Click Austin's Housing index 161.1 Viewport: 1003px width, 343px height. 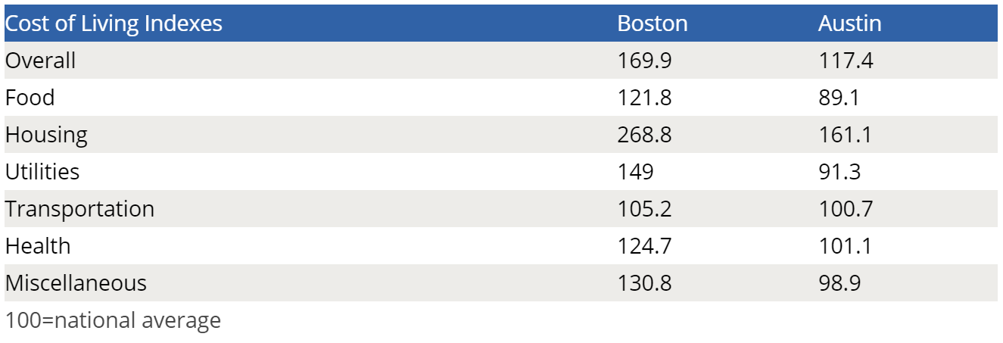[845, 135]
